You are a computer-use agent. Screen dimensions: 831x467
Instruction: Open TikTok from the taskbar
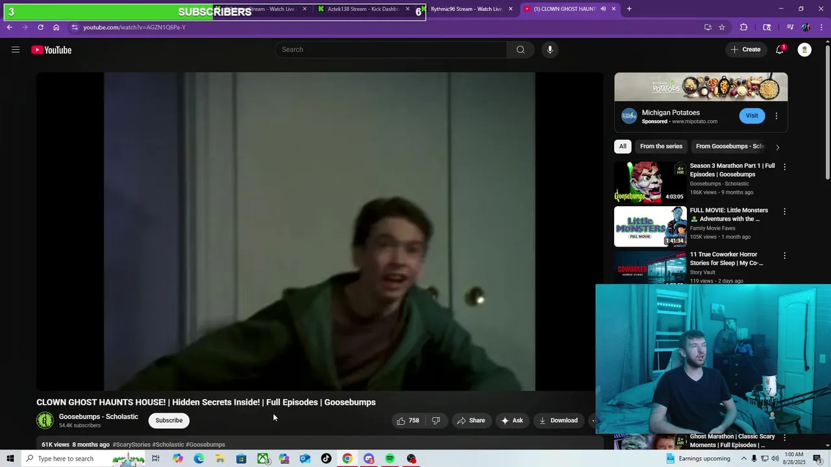[x=326, y=459]
